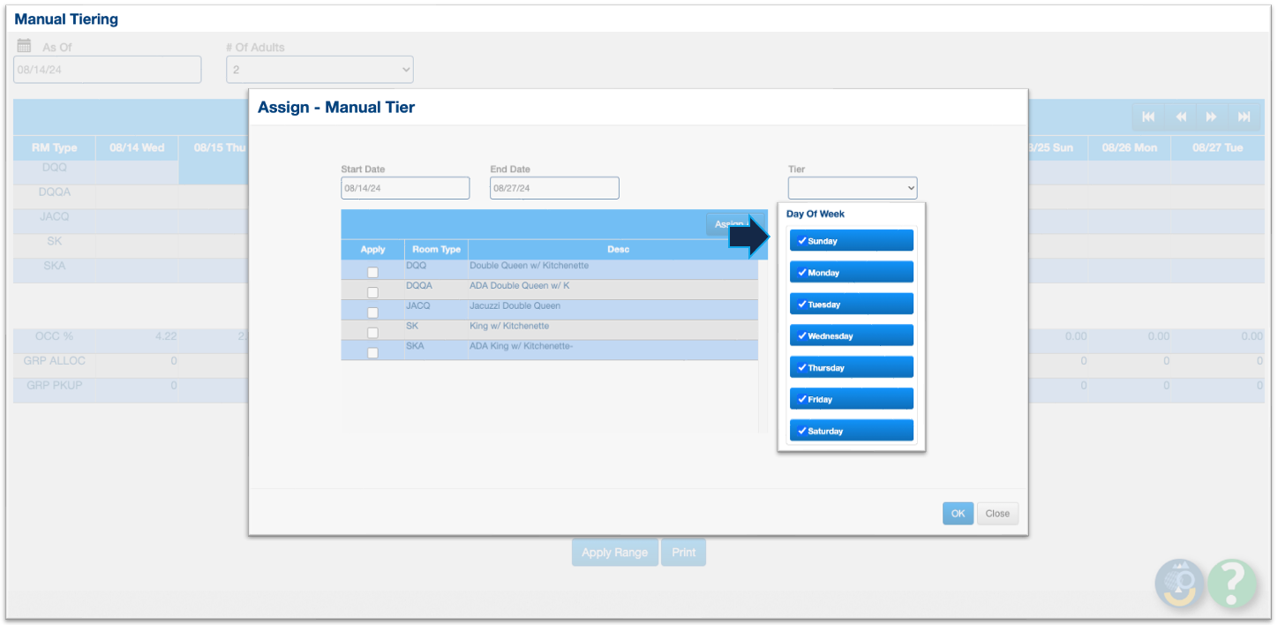Tick the Apply checkbox for DQQ
The image size is (1278, 625).
372,272
